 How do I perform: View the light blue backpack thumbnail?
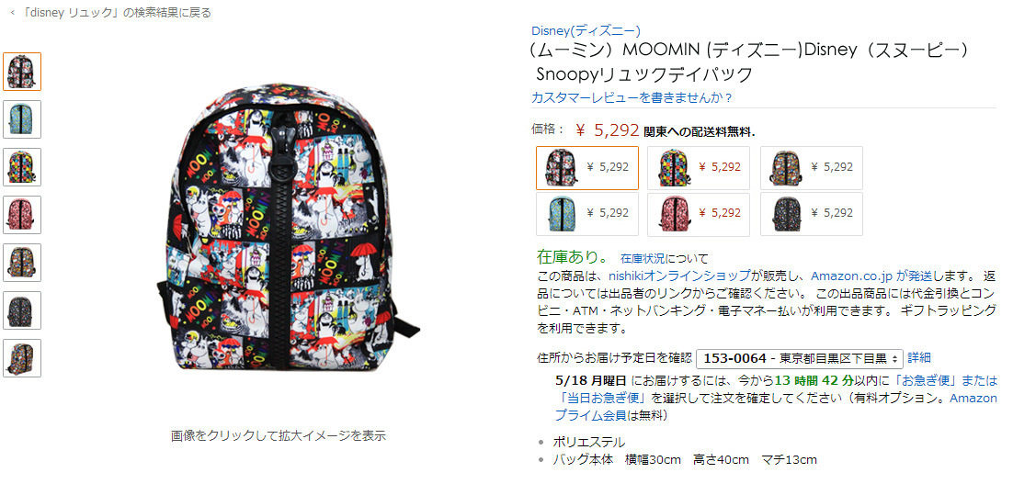pos(22,119)
